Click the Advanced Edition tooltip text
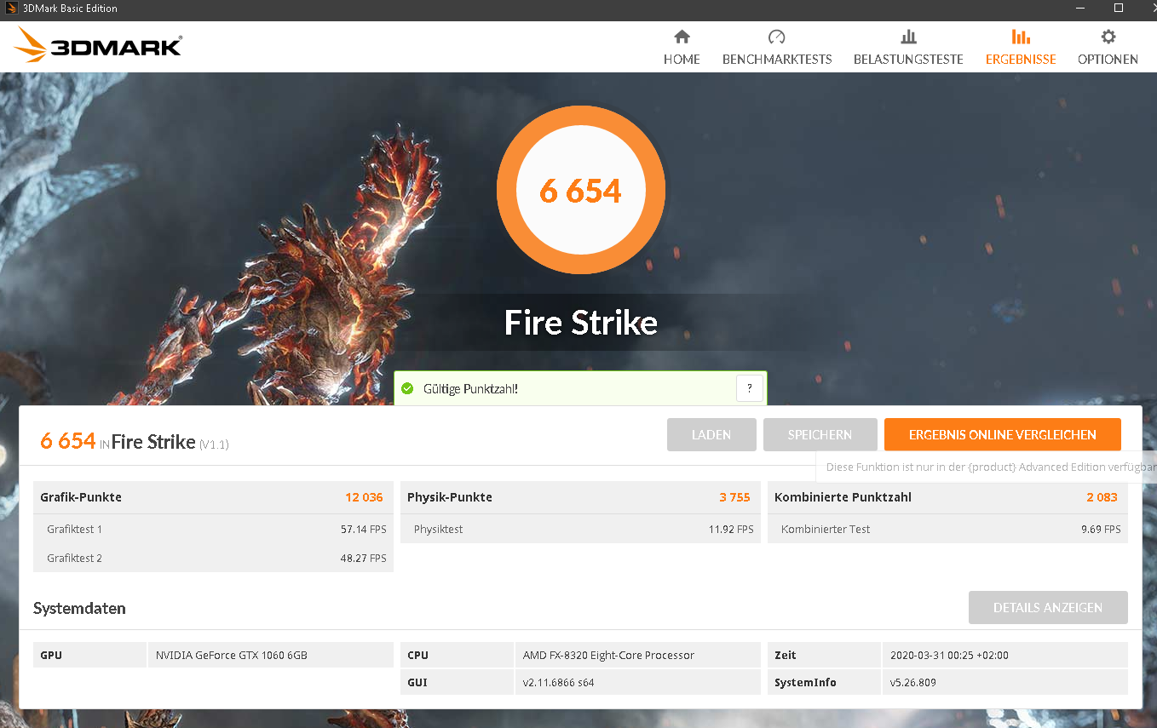Viewport: 1157px width, 728px height. (x=991, y=467)
